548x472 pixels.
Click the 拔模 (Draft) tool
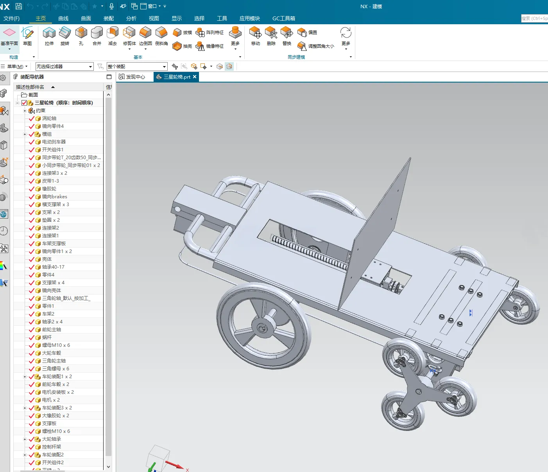point(182,32)
